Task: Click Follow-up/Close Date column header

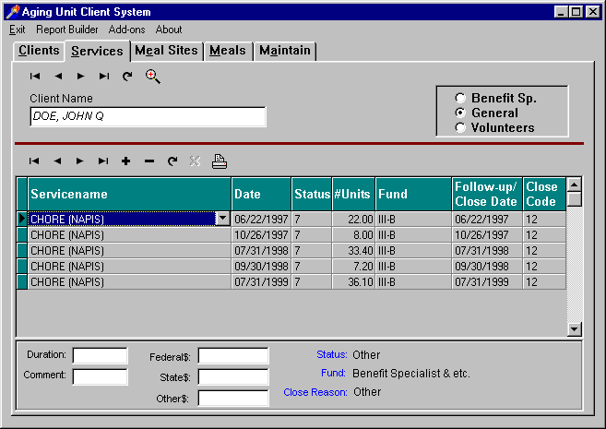Action: 487,194
